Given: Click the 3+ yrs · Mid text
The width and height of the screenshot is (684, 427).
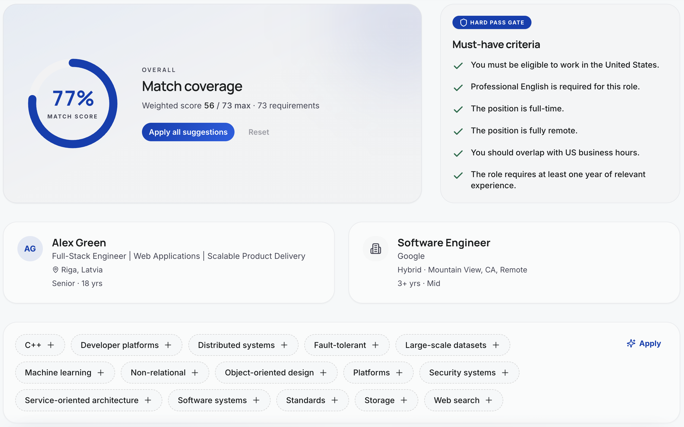Looking at the screenshot, I should (419, 283).
